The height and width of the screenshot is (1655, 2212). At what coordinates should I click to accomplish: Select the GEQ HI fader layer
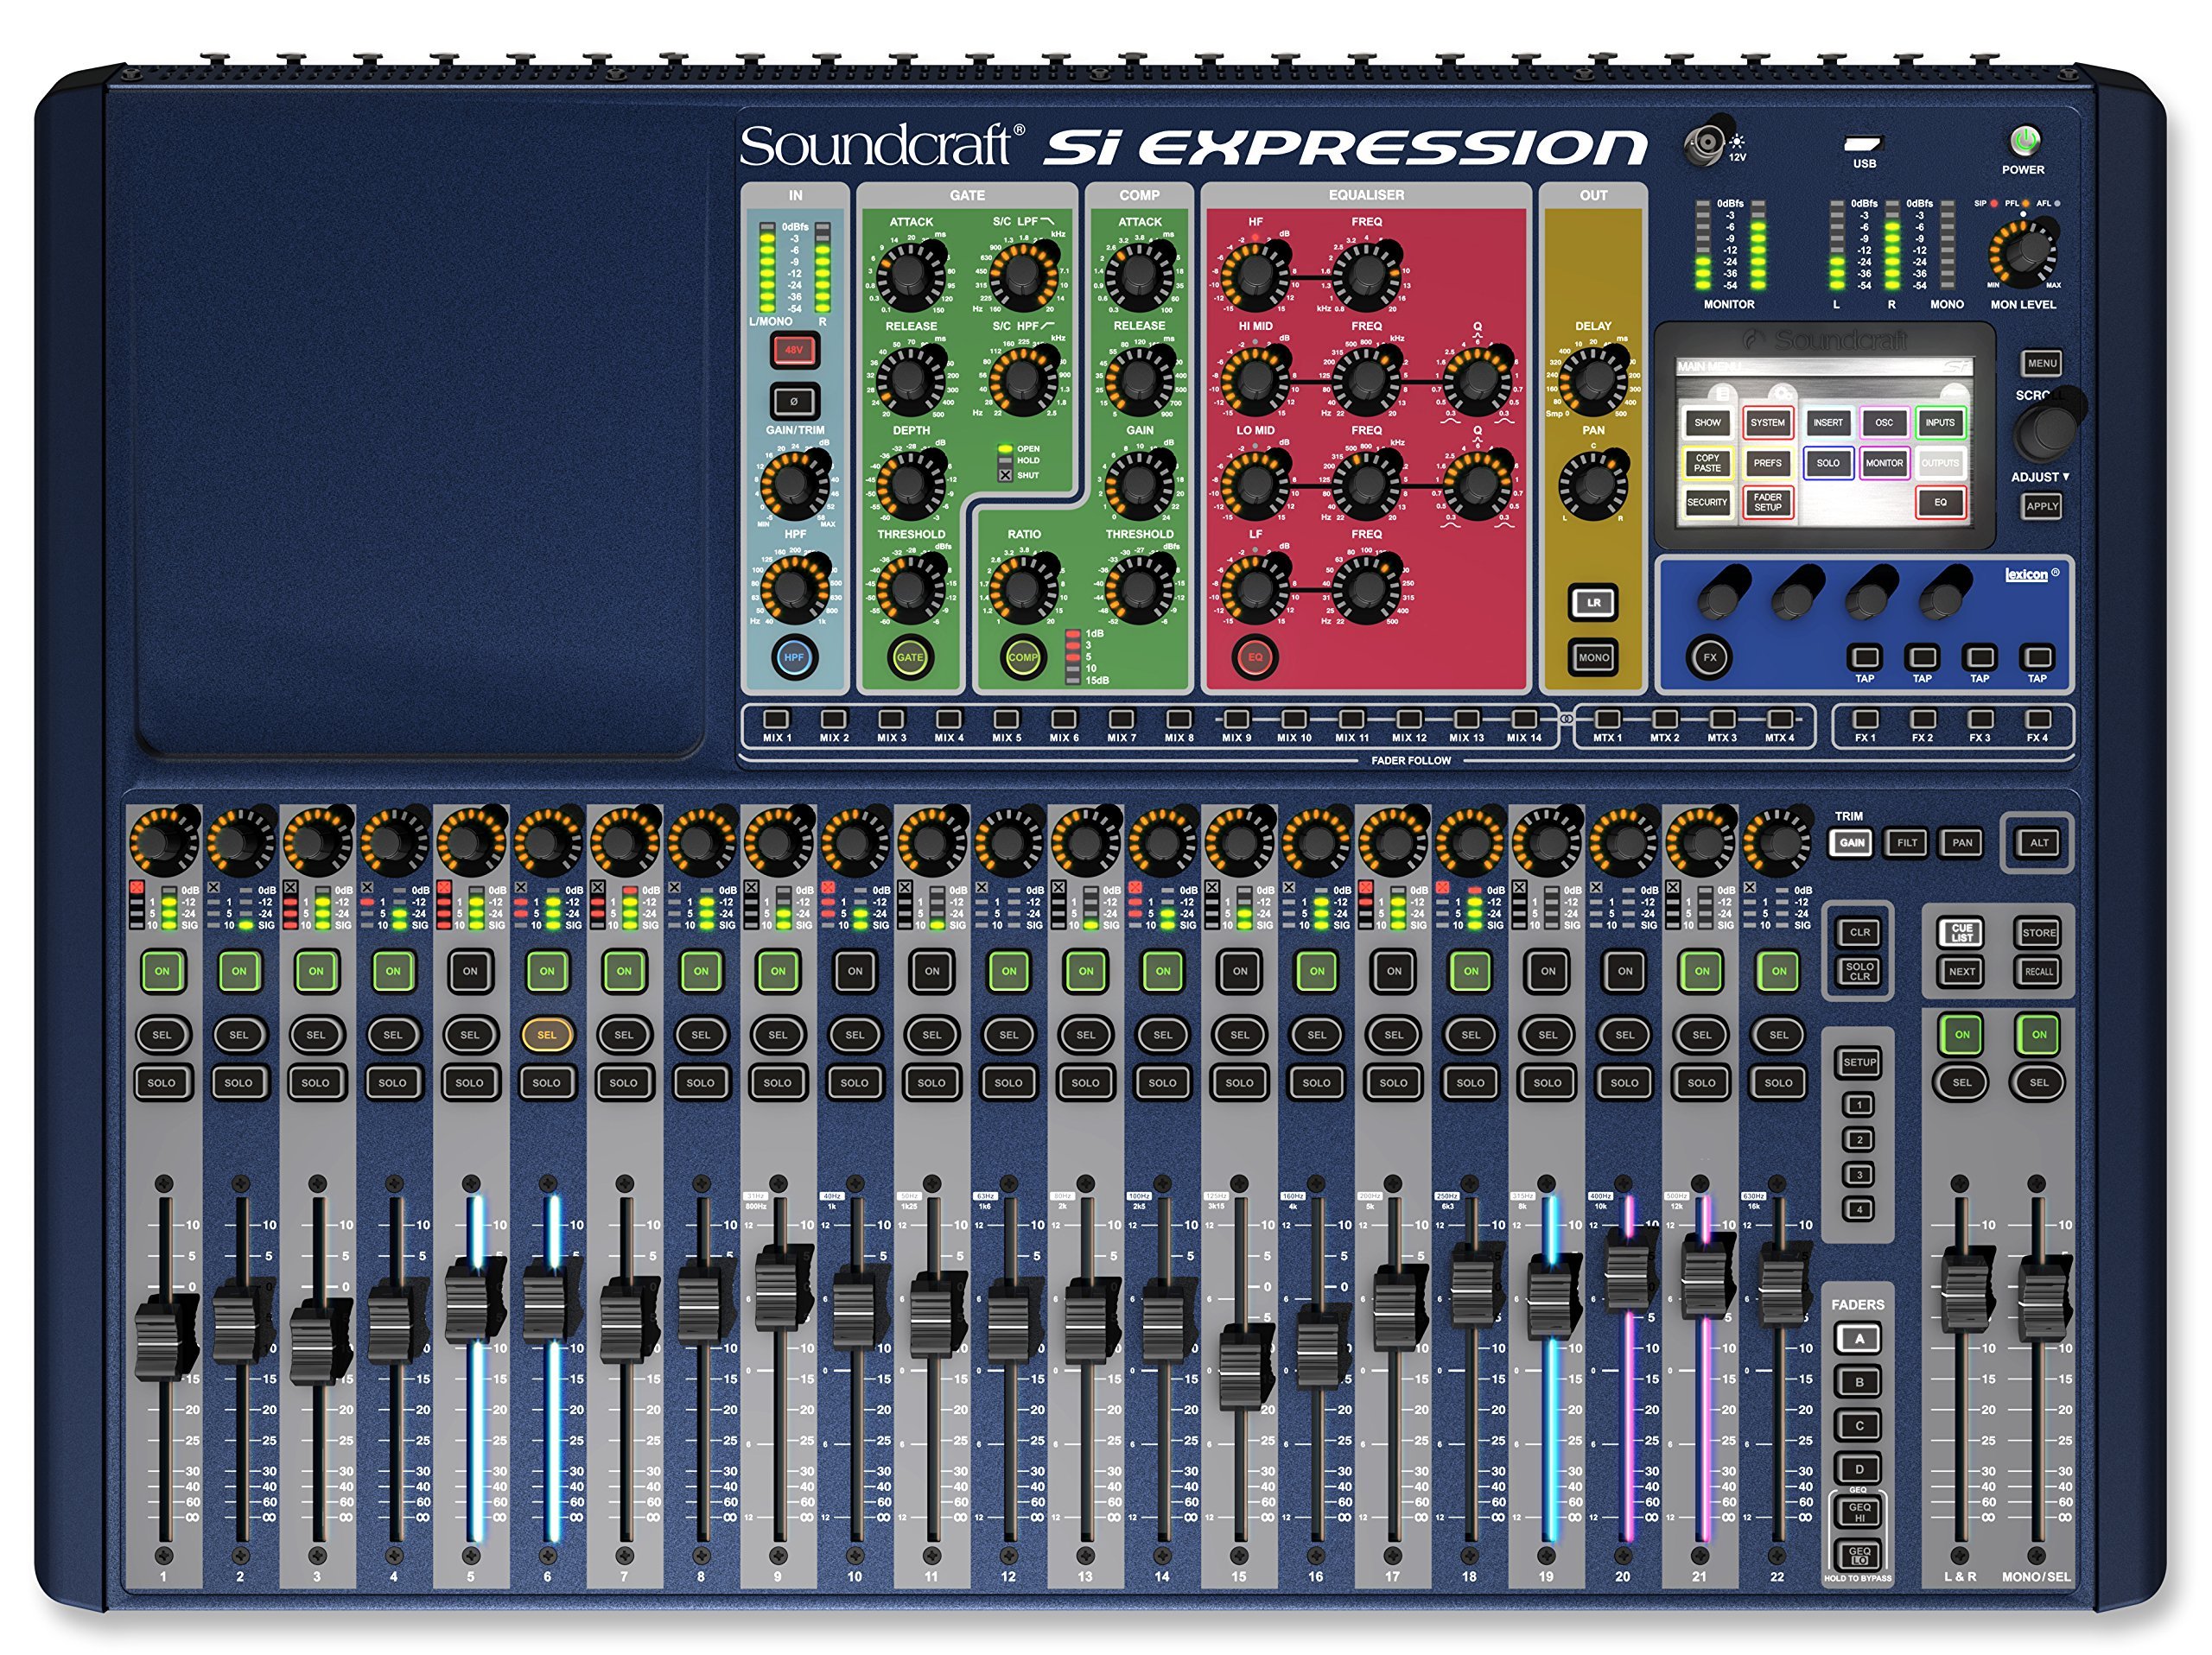(1859, 1512)
